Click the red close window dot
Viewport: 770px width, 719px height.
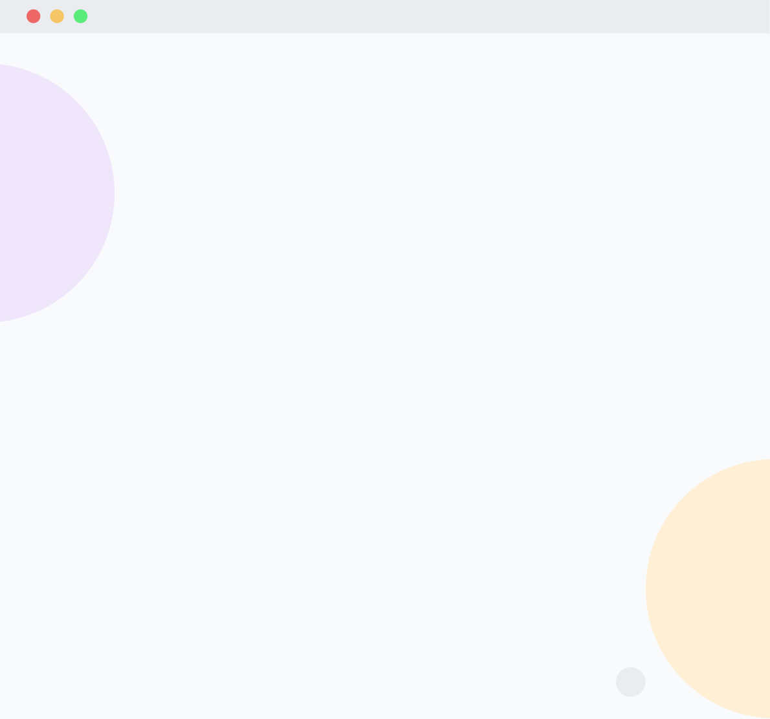click(34, 16)
